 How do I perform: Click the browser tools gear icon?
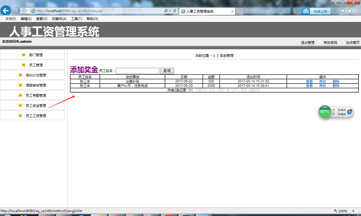coord(356,11)
